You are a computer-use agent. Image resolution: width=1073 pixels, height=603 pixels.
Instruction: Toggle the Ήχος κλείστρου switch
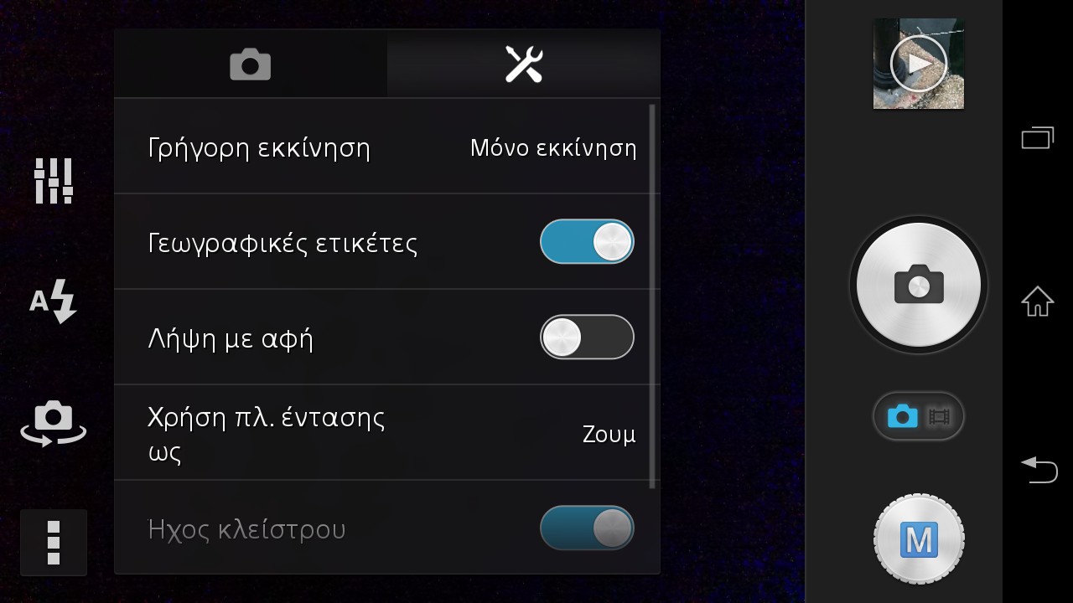pyautogui.click(x=587, y=528)
